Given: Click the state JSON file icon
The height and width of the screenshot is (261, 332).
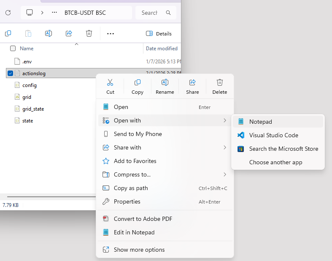Looking at the screenshot, I should click(17, 121).
